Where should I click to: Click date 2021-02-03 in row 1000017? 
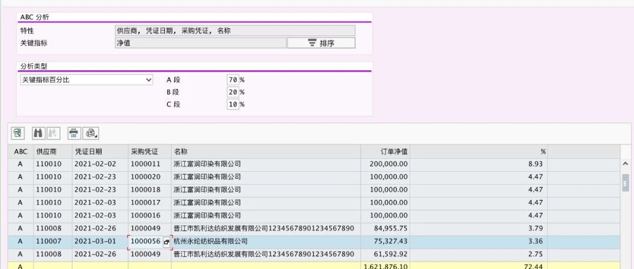click(x=100, y=203)
